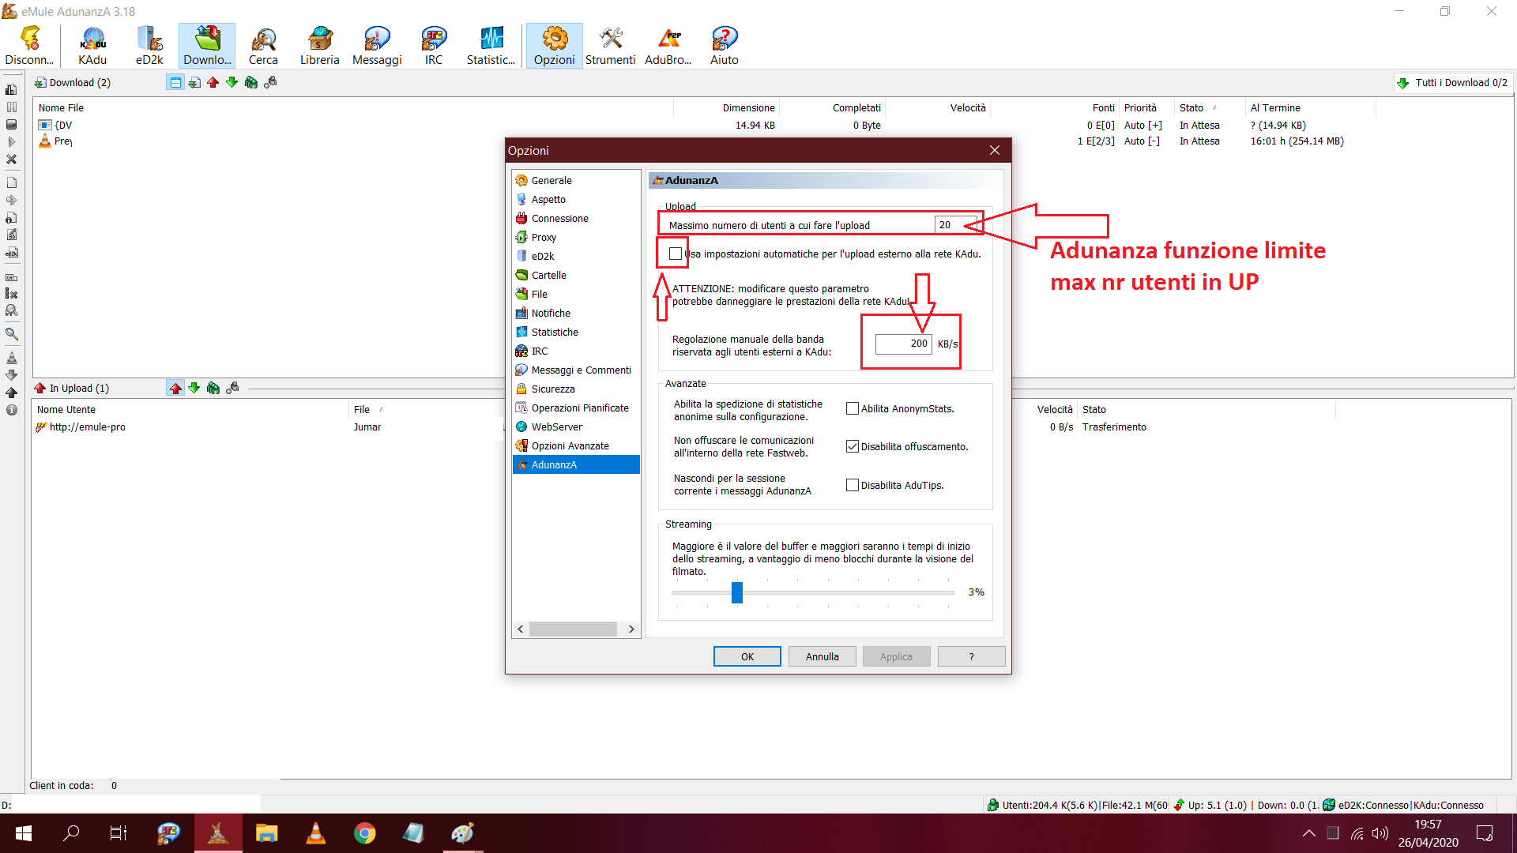Click the red up arrow in Download bar

(213, 82)
